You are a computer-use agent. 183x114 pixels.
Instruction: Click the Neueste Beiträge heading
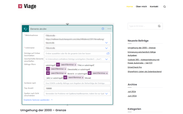[138, 41]
